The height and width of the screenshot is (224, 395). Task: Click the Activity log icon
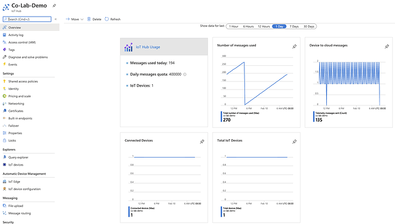click(4, 35)
